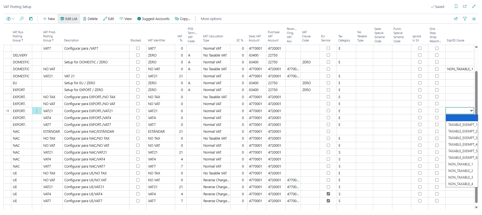Open the More options menu
The image size is (482, 215).
tap(211, 19)
